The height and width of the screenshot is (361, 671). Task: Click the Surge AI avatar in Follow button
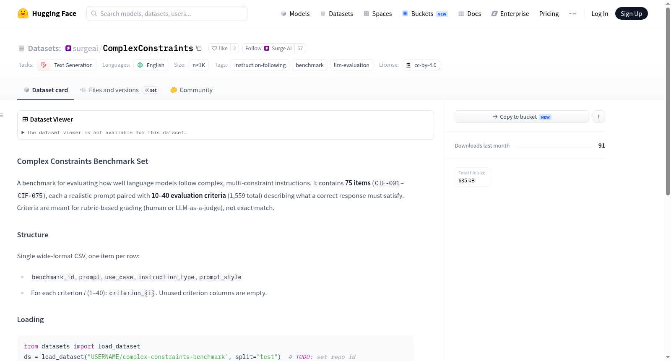click(267, 49)
